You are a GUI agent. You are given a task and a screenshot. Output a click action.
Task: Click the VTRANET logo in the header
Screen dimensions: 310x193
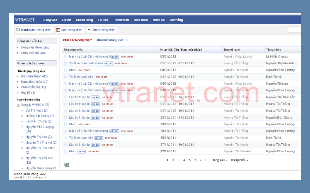(24, 20)
